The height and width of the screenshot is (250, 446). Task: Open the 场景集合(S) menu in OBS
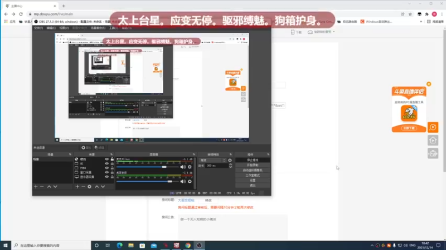(x=98, y=28)
